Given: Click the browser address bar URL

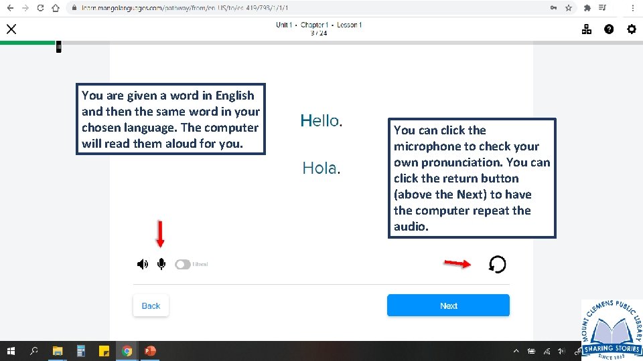Looking at the screenshot, I should click(185, 8).
